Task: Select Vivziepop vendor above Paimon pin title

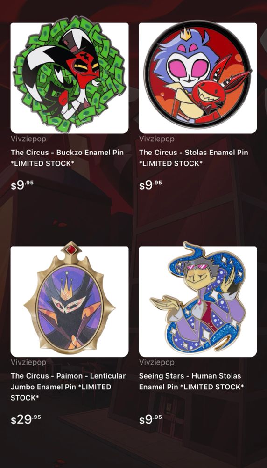Action: click(x=28, y=362)
